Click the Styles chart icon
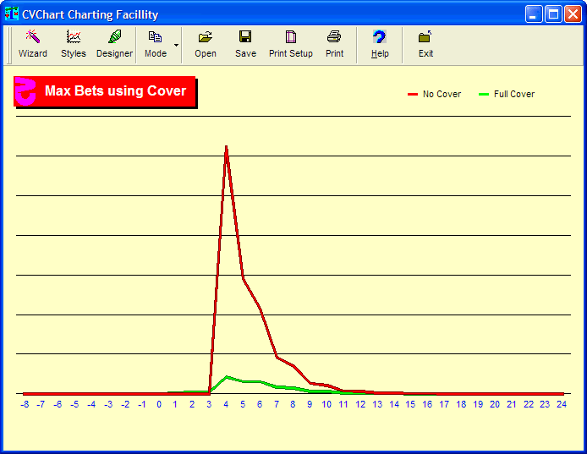The image size is (587, 454). click(74, 44)
